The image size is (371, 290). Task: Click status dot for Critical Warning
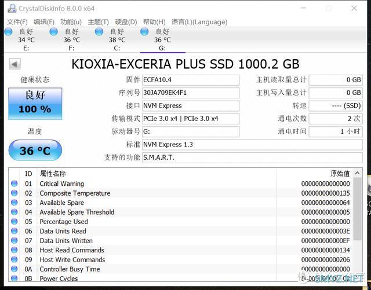click(14, 183)
